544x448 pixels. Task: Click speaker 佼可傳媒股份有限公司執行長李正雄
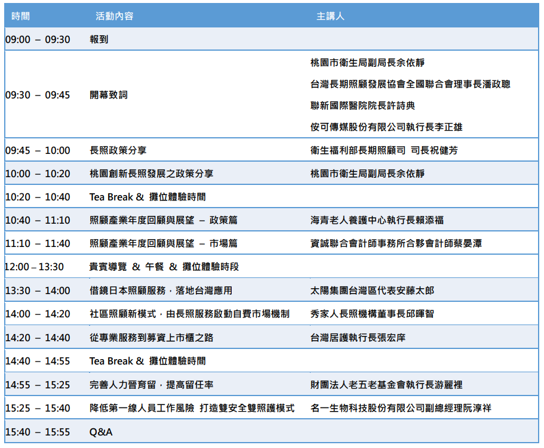click(x=386, y=127)
